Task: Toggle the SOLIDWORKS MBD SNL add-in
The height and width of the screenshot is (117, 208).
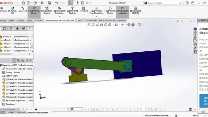Action: pos(136,10)
